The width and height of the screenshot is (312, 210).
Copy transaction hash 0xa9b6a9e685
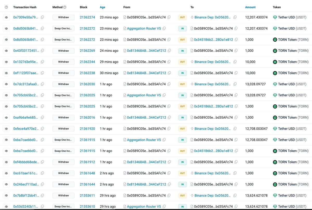[42, 118]
